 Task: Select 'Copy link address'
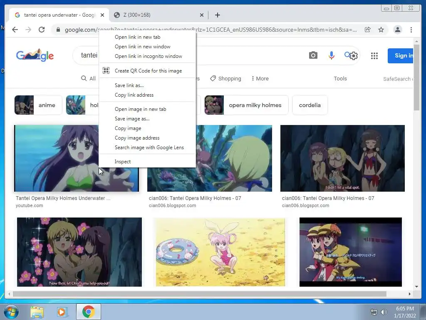click(x=147, y=95)
